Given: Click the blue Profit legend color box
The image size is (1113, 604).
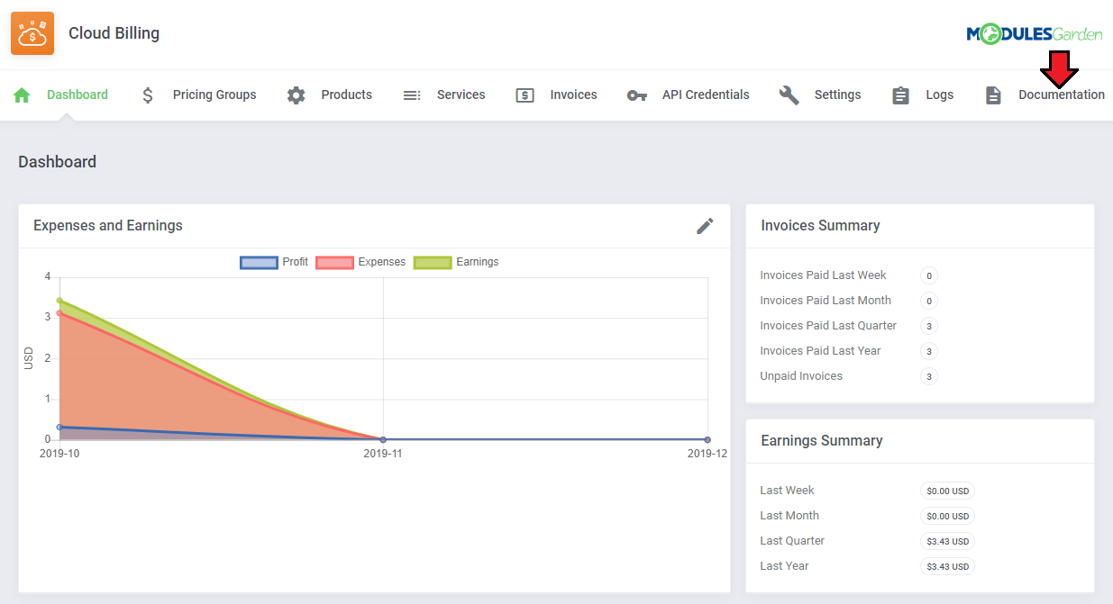Looking at the screenshot, I should pos(259,263).
